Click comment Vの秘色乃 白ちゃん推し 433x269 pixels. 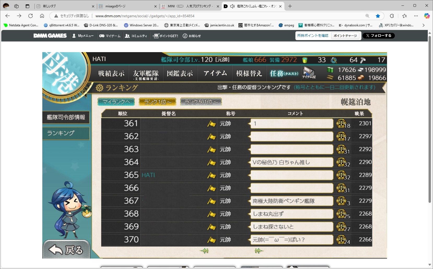[292, 162]
